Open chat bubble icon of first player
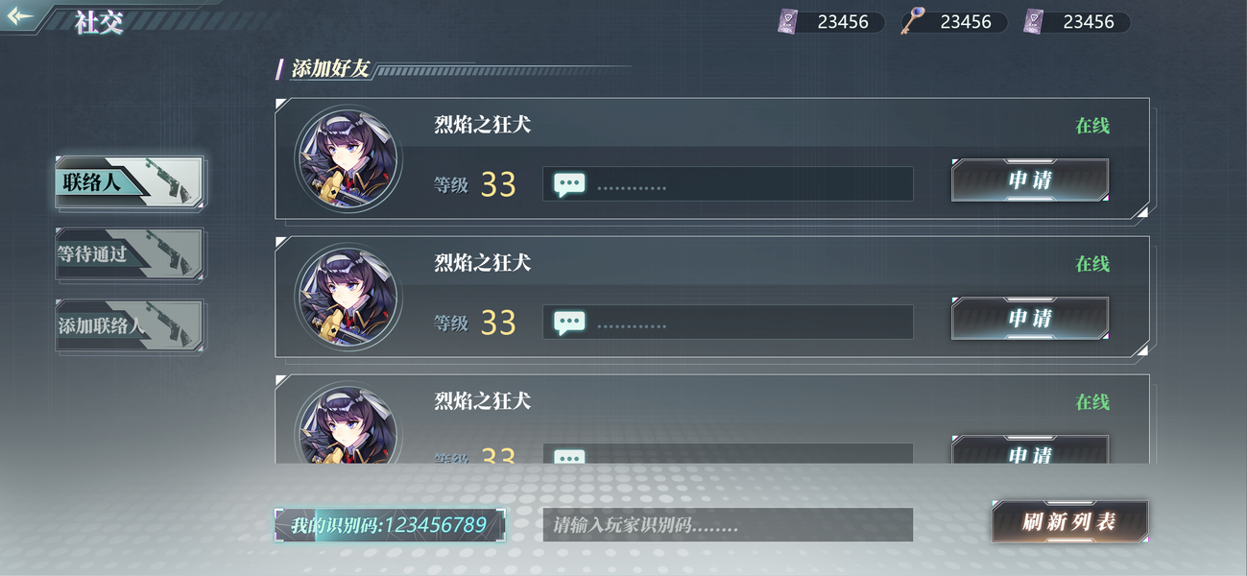Viewport: 1247px width, 576px height. point(569,184)
